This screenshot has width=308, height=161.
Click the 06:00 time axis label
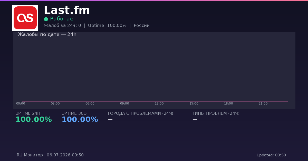[90, 103]
